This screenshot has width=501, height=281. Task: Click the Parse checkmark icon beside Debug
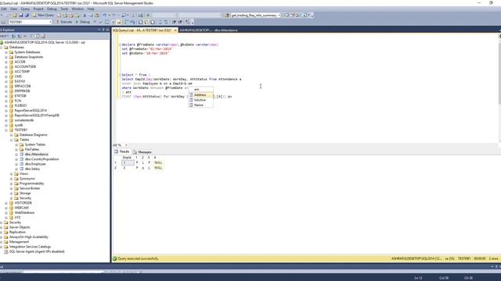tap(101, 22)
